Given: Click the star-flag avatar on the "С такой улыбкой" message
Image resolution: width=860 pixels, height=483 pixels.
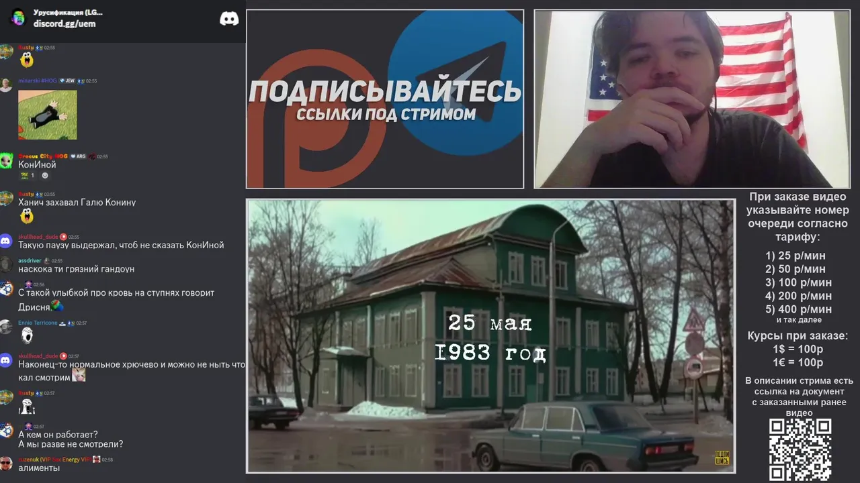Looking at the screenshot, I should click(6, 289).
